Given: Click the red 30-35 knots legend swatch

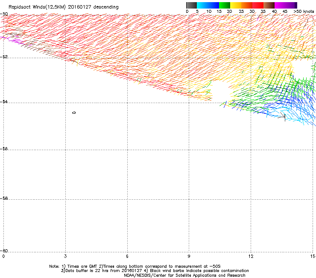Looking at the screenshot, I should [x=258, y=5].
